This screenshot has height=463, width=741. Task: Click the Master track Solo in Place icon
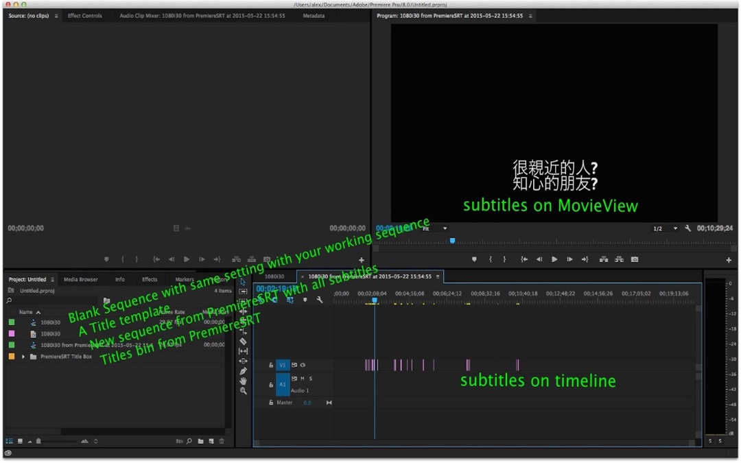(329, 403)
